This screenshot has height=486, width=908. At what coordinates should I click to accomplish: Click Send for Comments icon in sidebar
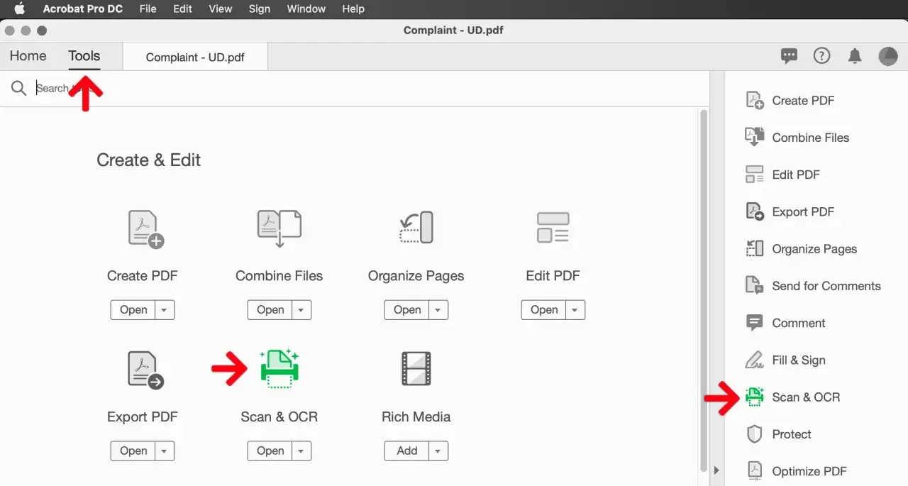point(755,285)
